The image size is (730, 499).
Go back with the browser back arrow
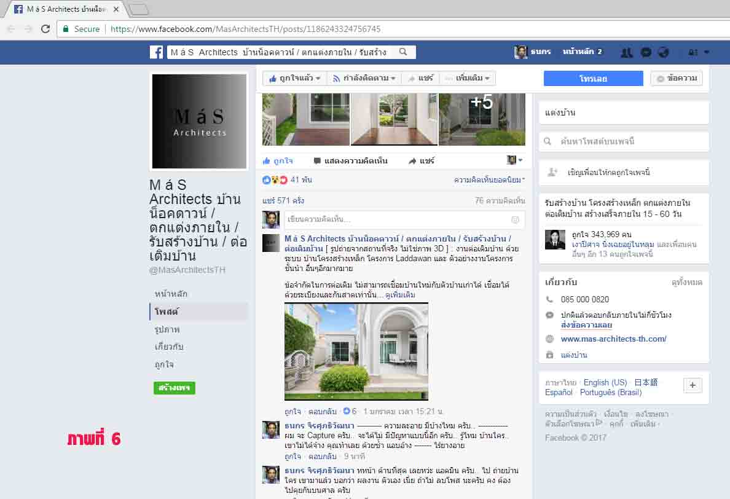[x=11, y=29]
